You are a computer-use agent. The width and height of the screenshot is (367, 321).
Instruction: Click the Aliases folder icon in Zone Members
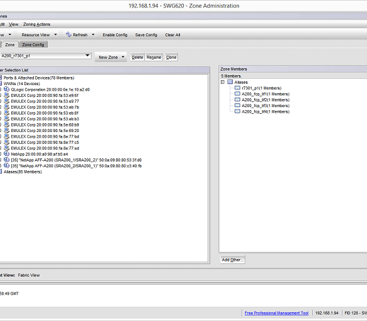[230, 82]
